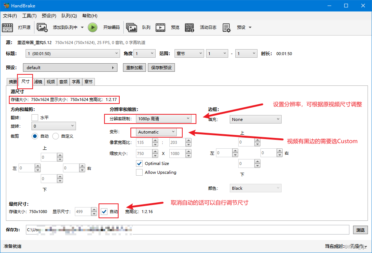Click the scaled width field showing 750
This screenshot has width=372, height=253.
[144, 154]
